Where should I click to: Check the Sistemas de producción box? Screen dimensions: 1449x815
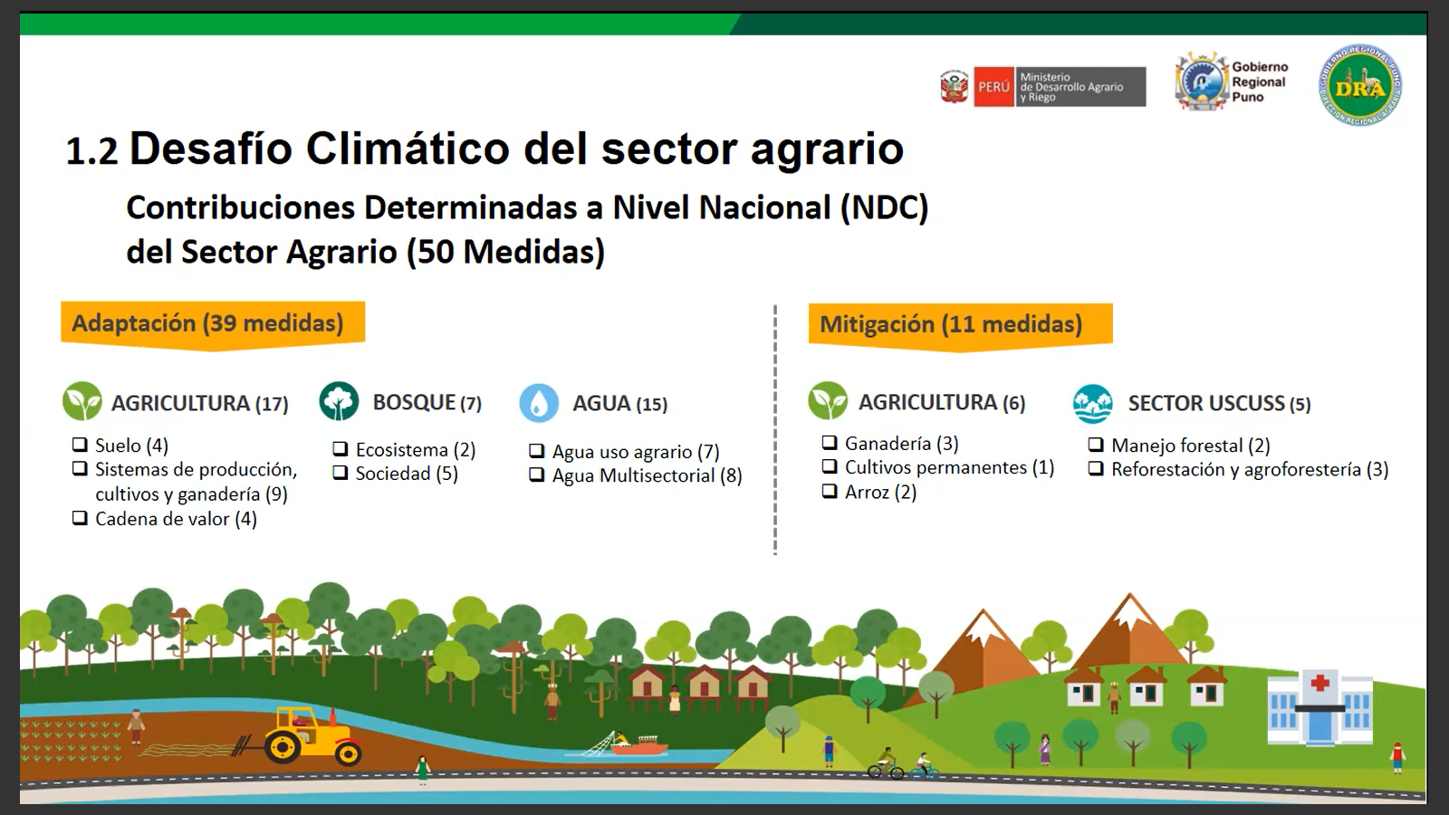pyautogui.click(x=80, y=469)
